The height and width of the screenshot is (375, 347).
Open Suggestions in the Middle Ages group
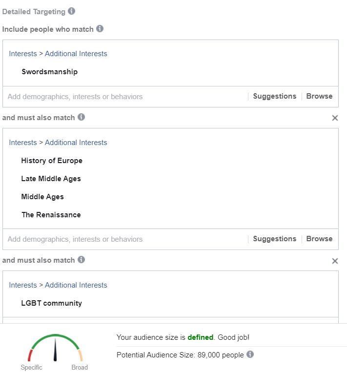275,239
